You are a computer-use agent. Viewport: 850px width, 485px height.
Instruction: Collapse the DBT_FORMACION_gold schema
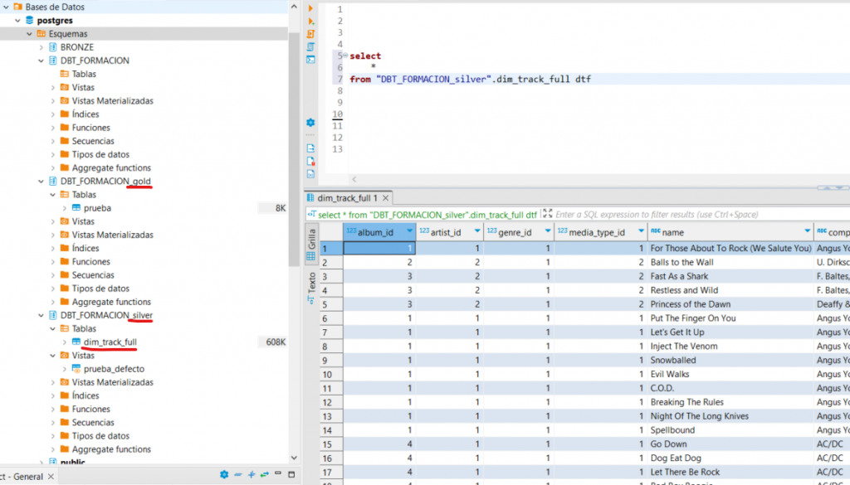[42, 181]
